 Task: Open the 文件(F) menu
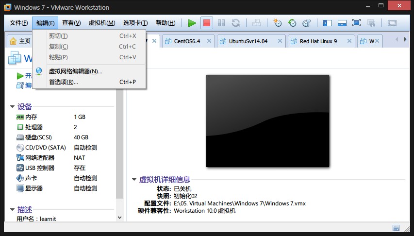point(18,23)
